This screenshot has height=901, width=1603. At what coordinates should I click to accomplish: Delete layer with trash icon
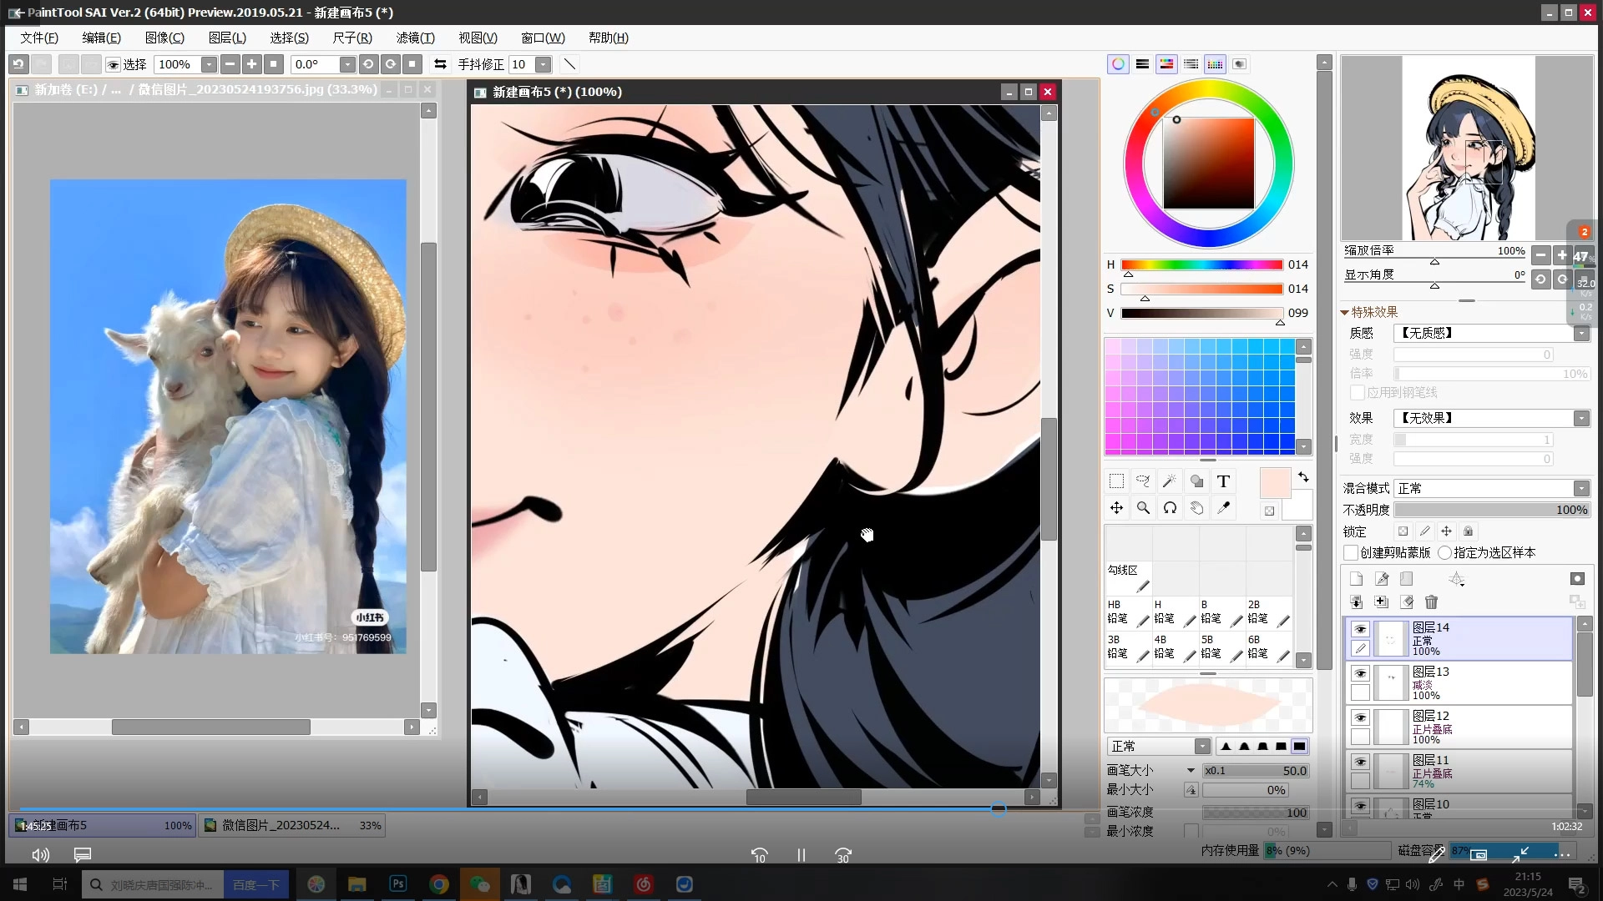point(1431,602)
